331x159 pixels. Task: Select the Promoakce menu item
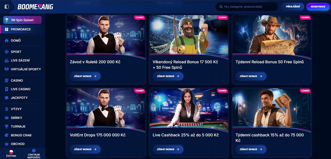pyautogui.click(x=23, y=29)
